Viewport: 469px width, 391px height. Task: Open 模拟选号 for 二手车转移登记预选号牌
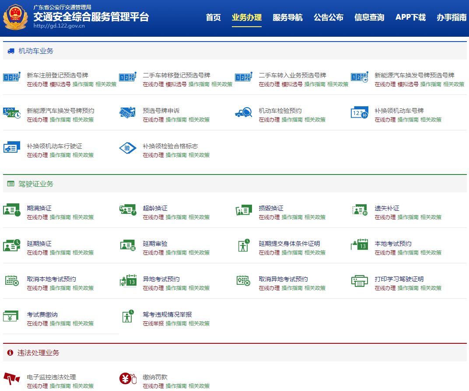click(176, 84)
